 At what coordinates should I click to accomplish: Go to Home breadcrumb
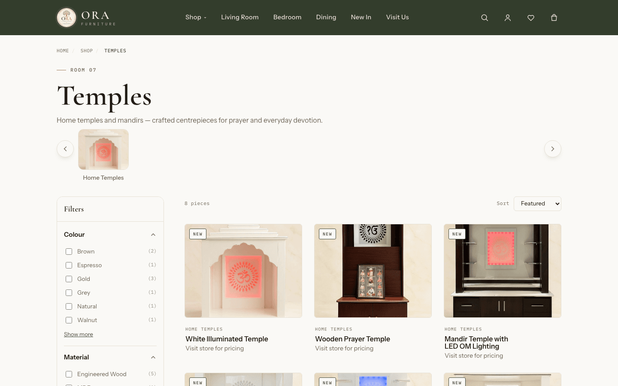(x=63, y=51)
